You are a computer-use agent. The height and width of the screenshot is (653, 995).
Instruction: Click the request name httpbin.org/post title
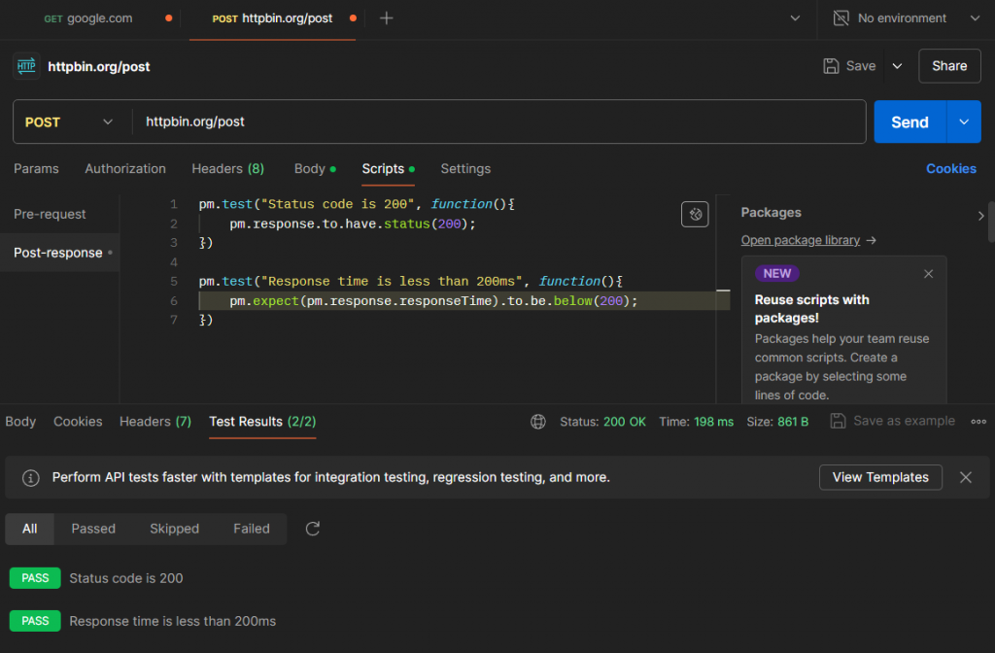99,67
